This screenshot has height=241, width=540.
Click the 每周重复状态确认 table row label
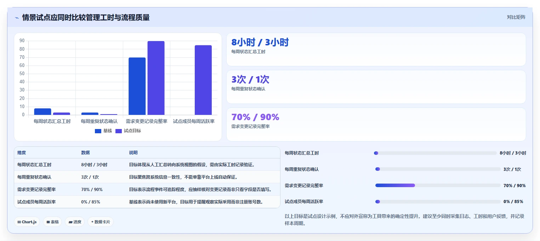click(x=34, y=177)
